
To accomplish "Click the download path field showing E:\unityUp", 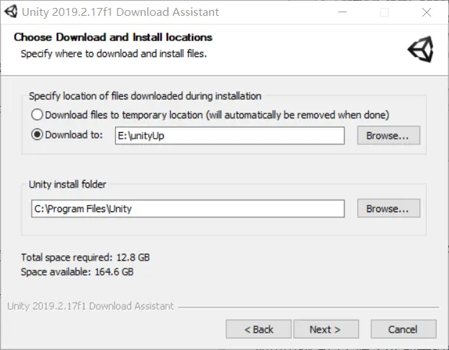I will point(230,136).
